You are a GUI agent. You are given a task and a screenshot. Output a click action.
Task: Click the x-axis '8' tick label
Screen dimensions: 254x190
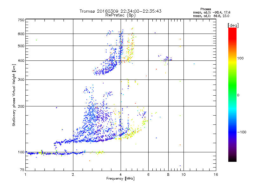tap(168, 174)
